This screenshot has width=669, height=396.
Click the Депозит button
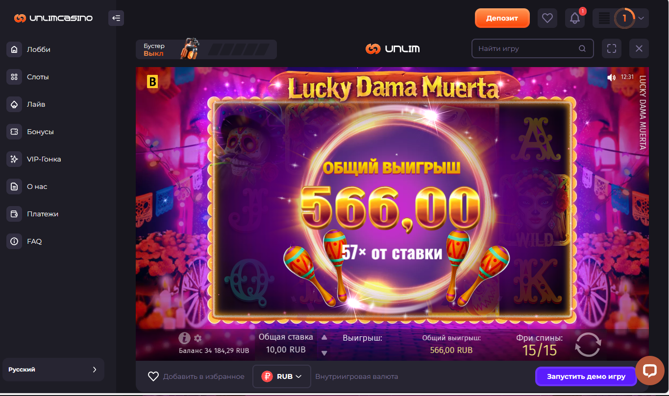pos(502,18)
